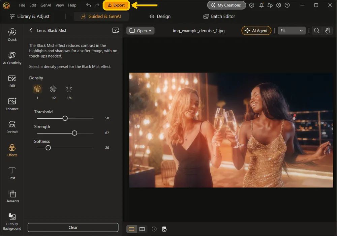
Task: Select the hand pan tool
Action: coord(327,31)
